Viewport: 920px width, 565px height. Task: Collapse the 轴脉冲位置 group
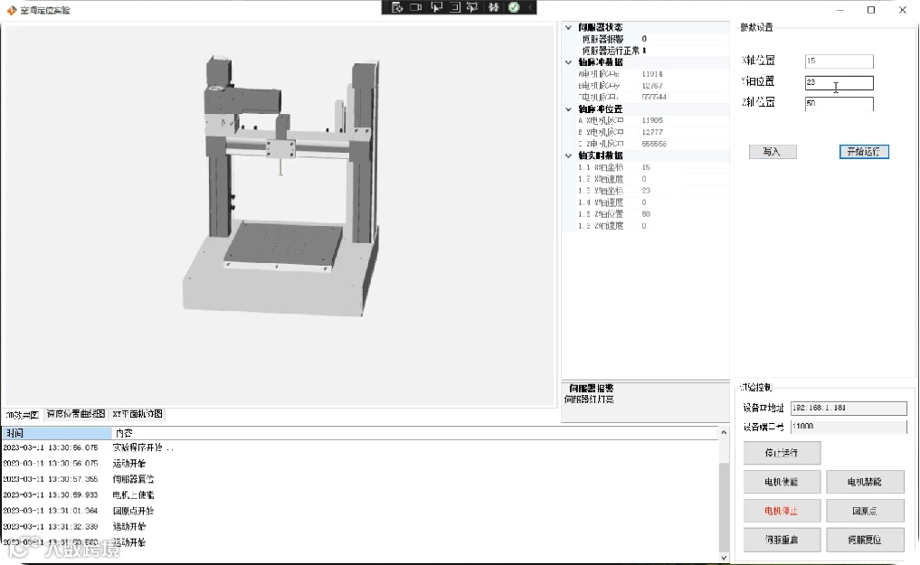coord(568,109)
